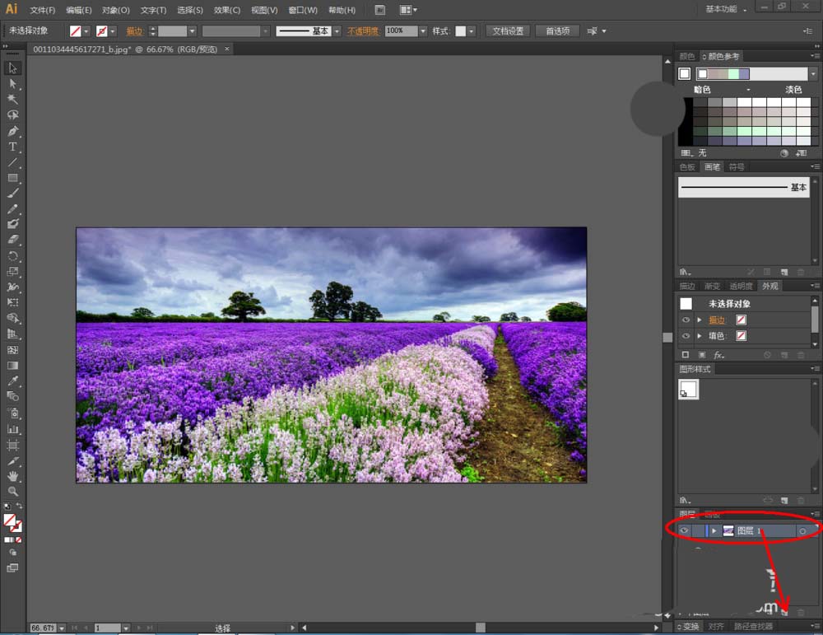The height and width of the screenshot is (635, 823).
Task: Expand 图层 1 layer contents
Action: (714, 530)
